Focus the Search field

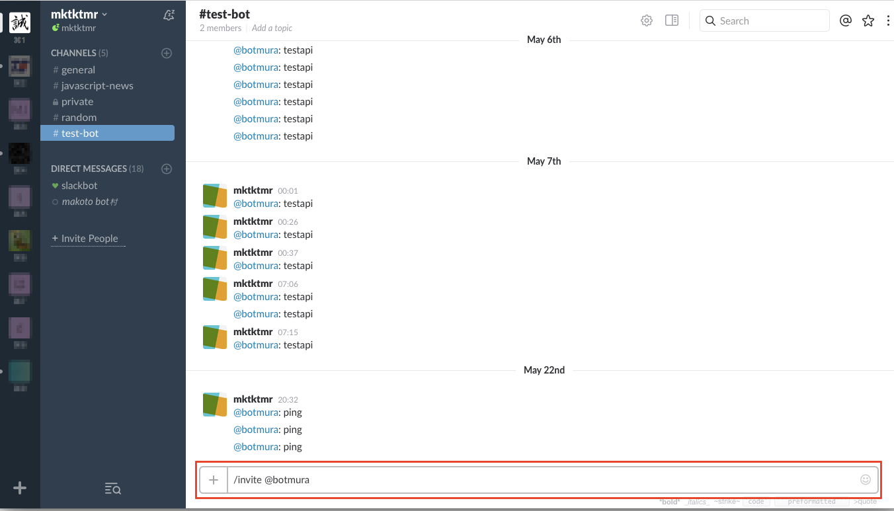coord(764,20)
